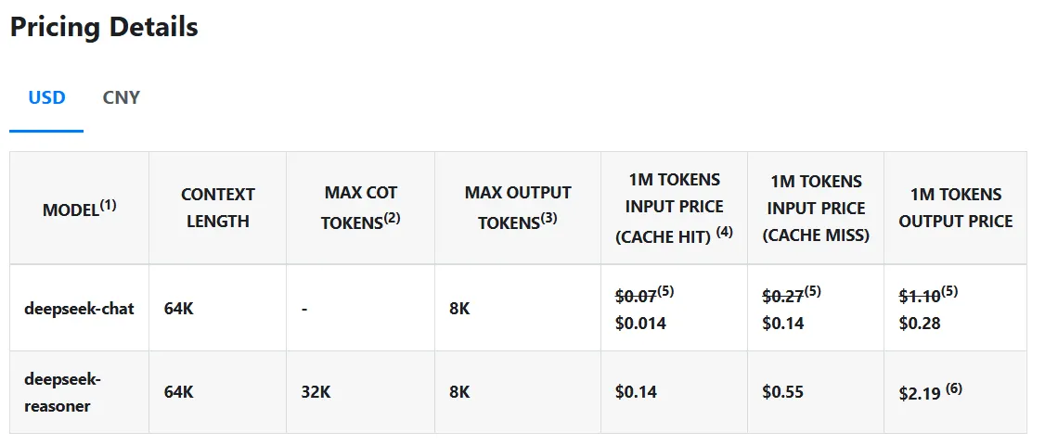Click the struck-through $0.27 price
The image size is (1045, 445).
[x=782, y=297]
